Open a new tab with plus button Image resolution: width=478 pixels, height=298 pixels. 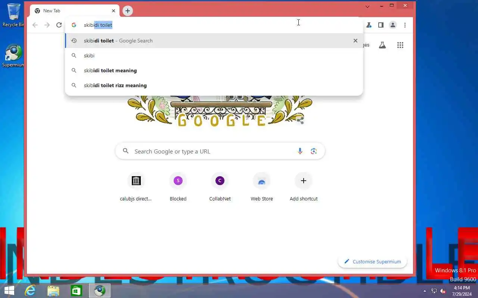128,11
